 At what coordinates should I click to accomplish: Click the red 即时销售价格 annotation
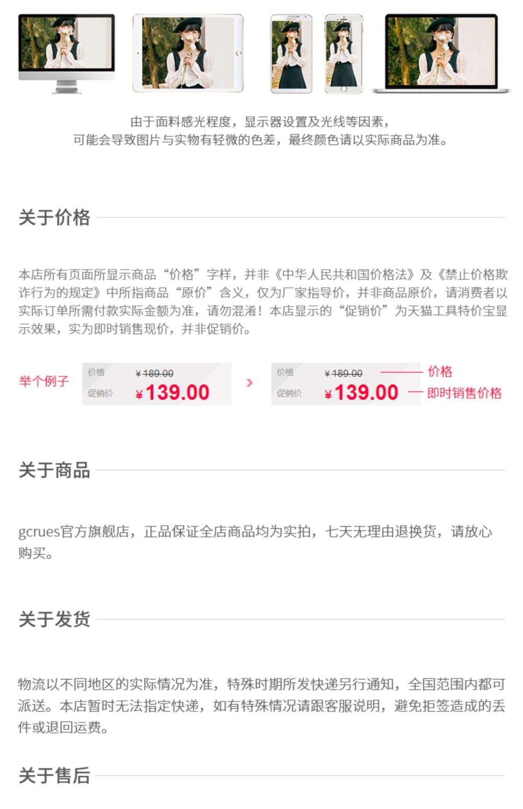point(464,393)
